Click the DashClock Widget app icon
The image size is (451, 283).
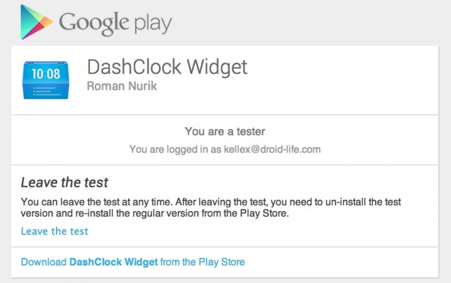coord(45,80)
